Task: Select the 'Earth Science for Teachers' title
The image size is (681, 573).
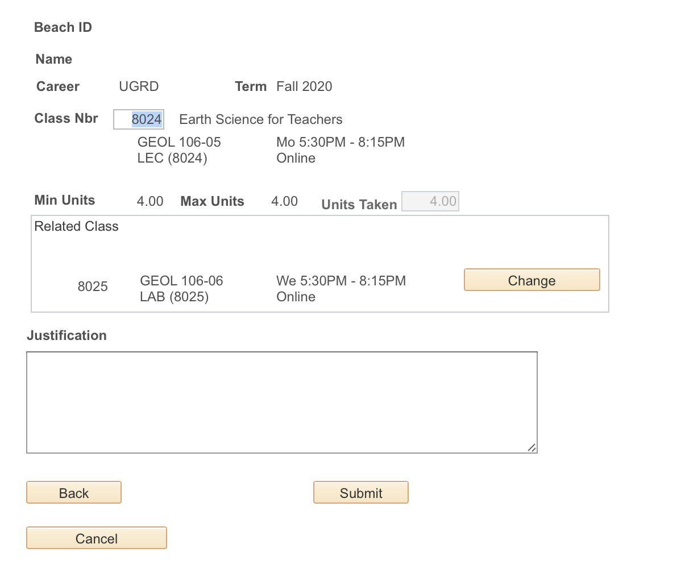Action: [x=260, y=119]
